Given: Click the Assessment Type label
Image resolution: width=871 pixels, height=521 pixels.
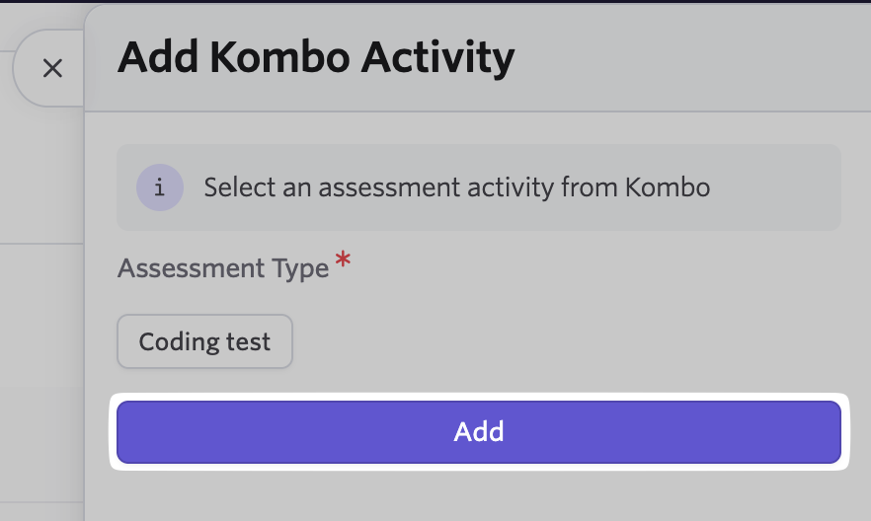Looking at the screenshot, I should click(223, 268).
